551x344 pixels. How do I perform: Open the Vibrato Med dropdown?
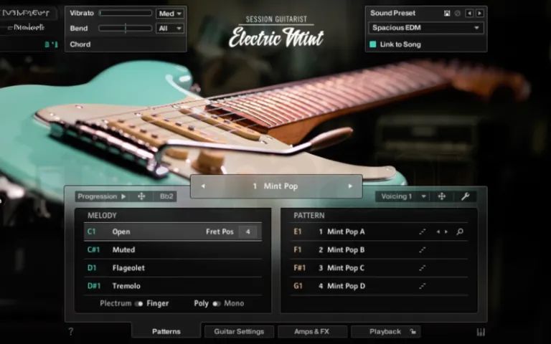tap(170, 14)
